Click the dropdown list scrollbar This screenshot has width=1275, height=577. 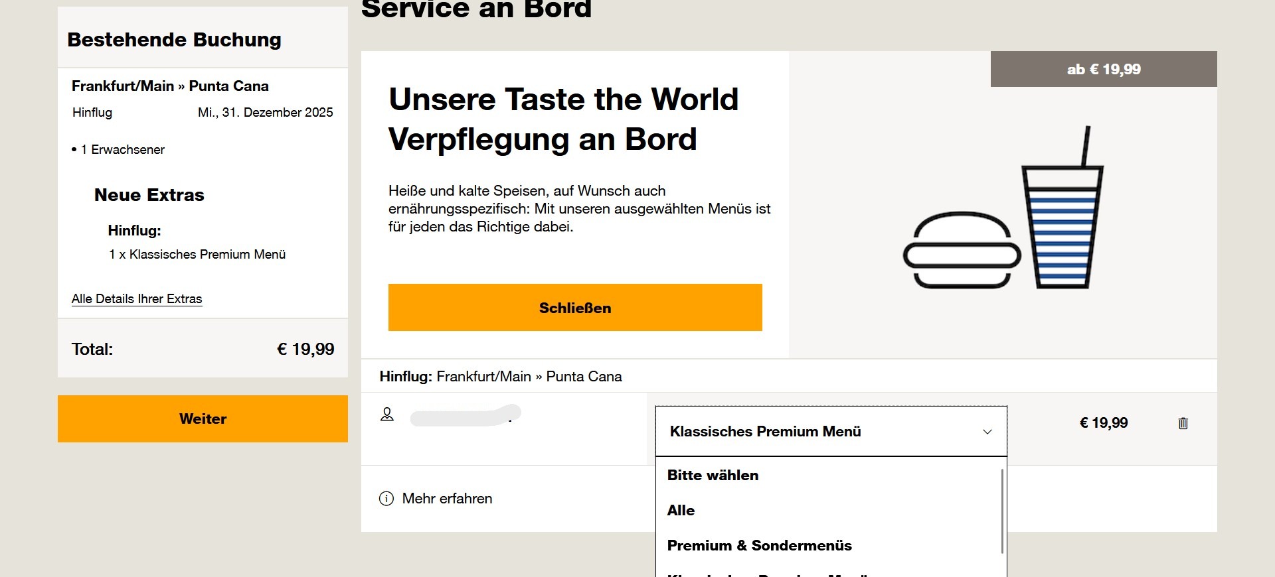click(x=1001, y=511)
